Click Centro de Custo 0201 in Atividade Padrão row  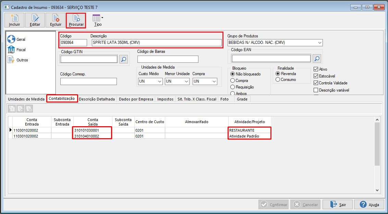pyautogui.click(x=150, y=136)
